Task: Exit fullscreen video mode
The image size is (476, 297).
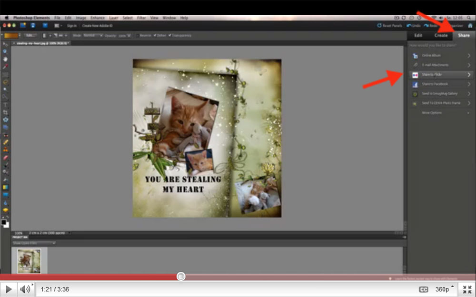Action: 467,289
